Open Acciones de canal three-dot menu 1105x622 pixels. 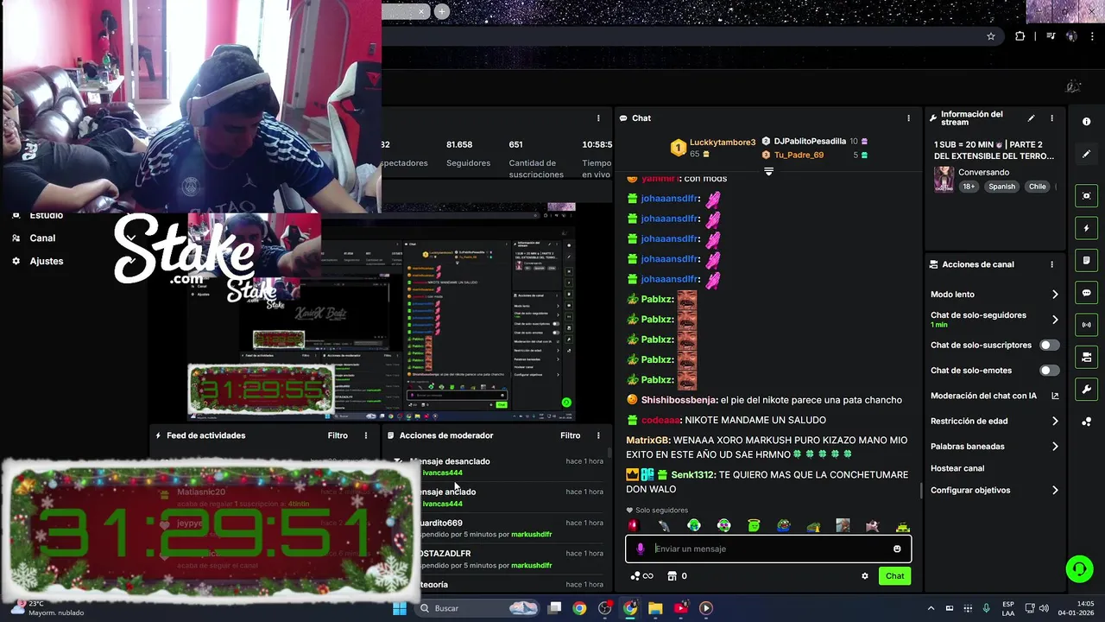tap(1051, 264)
